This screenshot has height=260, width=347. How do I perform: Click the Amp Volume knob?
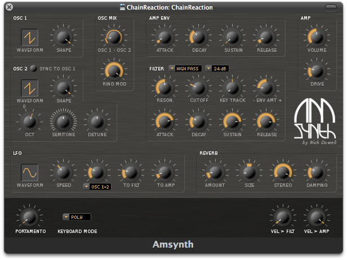click(316, 38)
